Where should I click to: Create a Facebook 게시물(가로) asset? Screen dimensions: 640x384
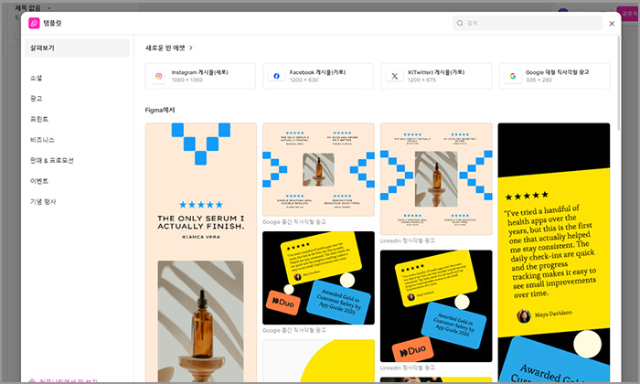pyautogui.click(x=318, y=76)
